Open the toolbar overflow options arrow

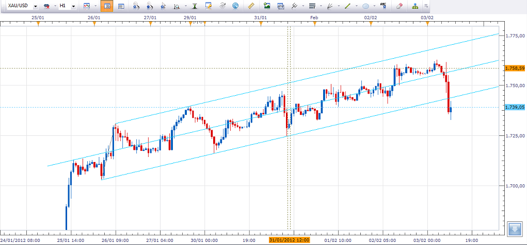coord(426,6)
